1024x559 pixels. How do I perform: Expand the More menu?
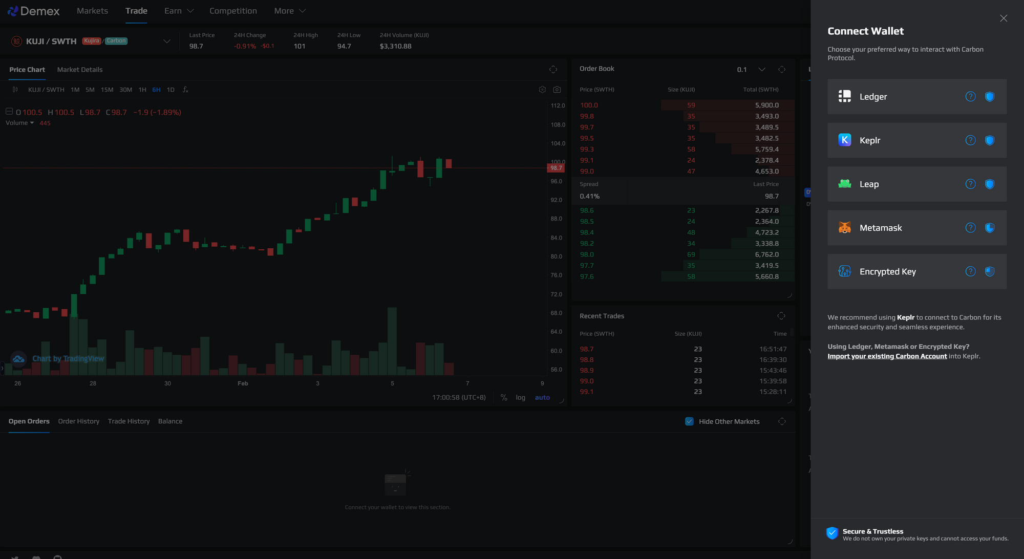pyautogui.click(x=290, y=11)
